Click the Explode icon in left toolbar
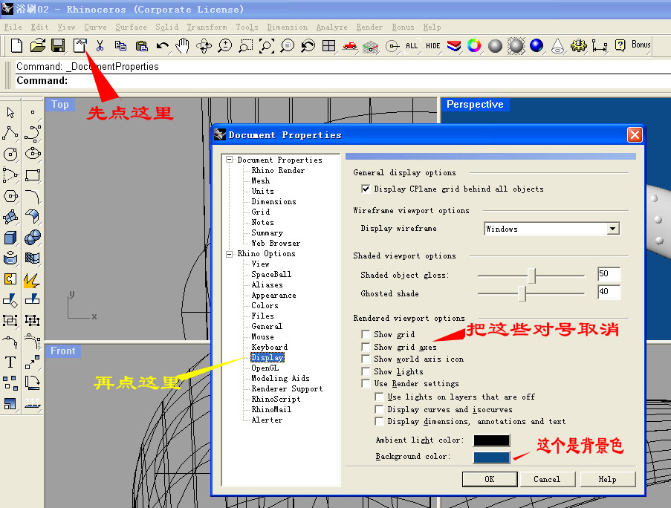 point(32,279)
